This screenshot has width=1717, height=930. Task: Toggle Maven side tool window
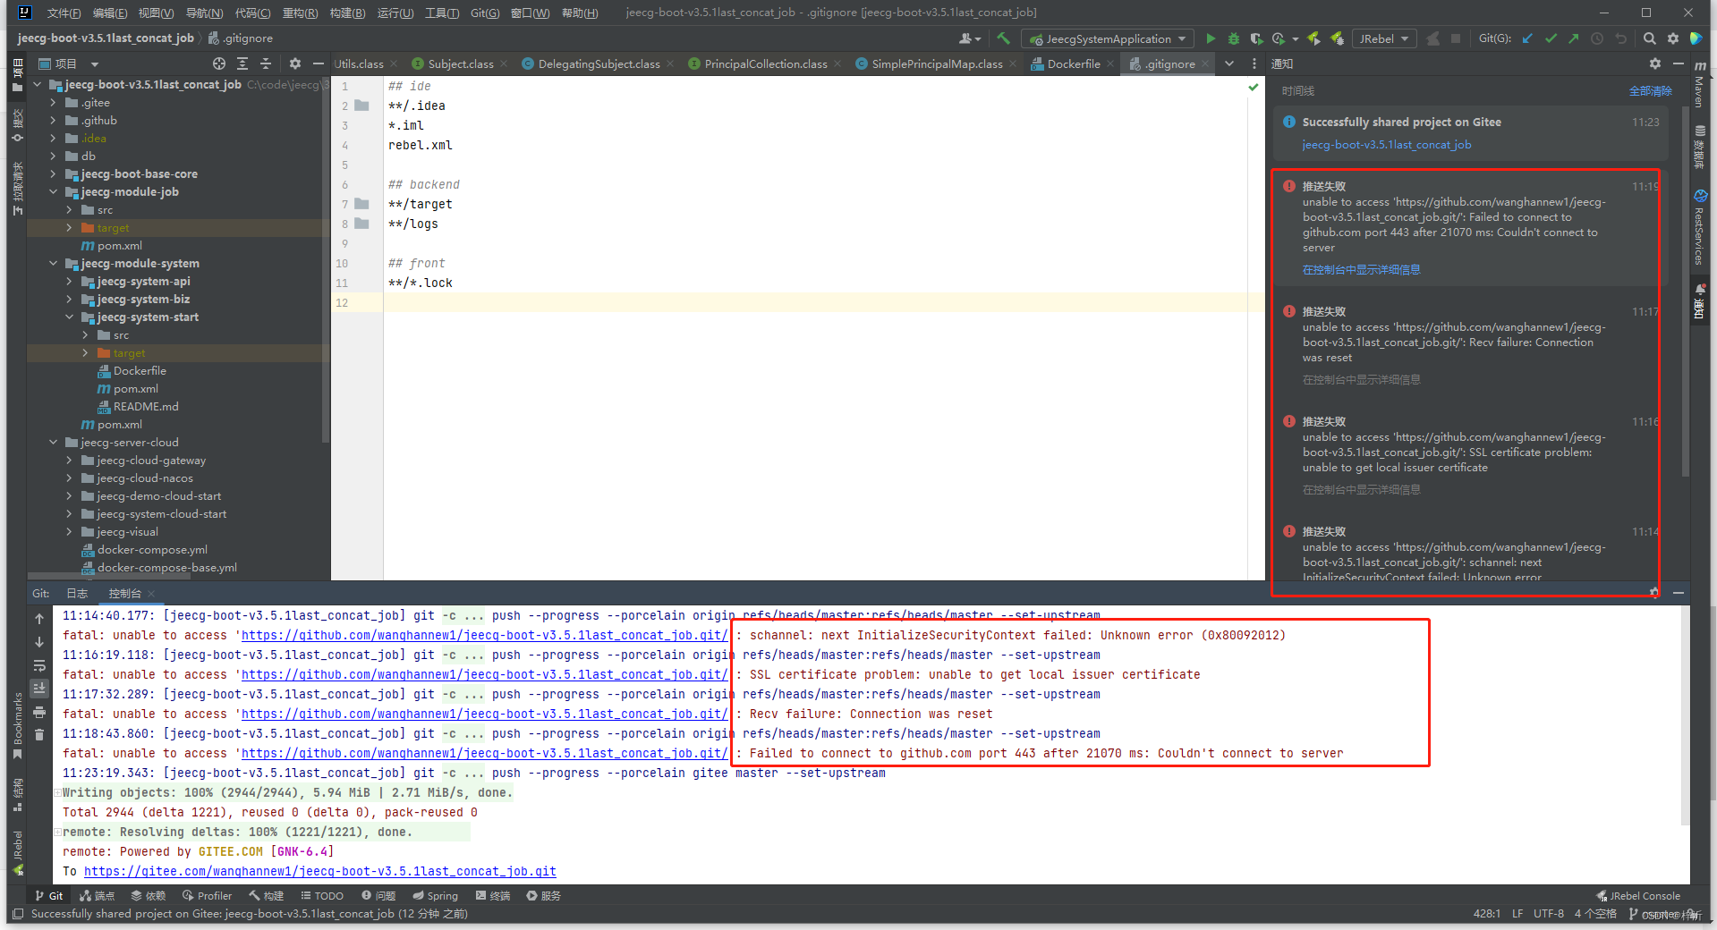coord(1699,85)
